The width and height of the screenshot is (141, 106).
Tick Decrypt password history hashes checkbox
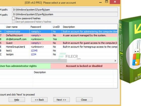click(x=14, y=22)
